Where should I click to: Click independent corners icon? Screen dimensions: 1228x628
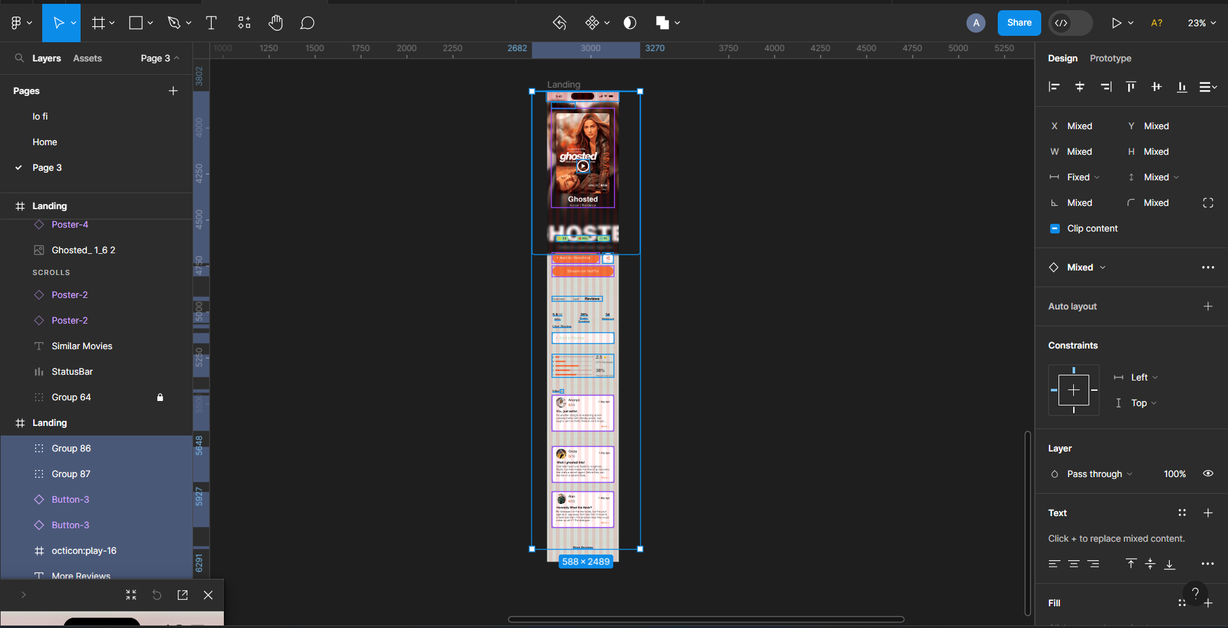pos(1208,203)
